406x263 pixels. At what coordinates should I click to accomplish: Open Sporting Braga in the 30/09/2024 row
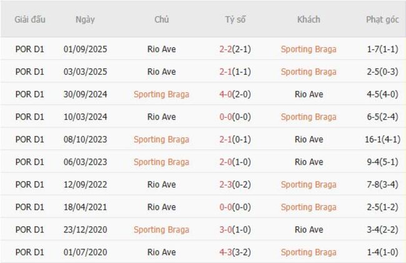point(161,94)
